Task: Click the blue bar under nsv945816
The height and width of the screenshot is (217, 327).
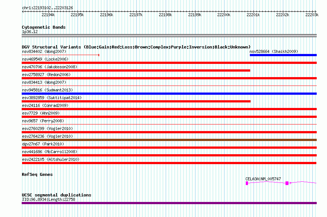Action: (169, 94)
